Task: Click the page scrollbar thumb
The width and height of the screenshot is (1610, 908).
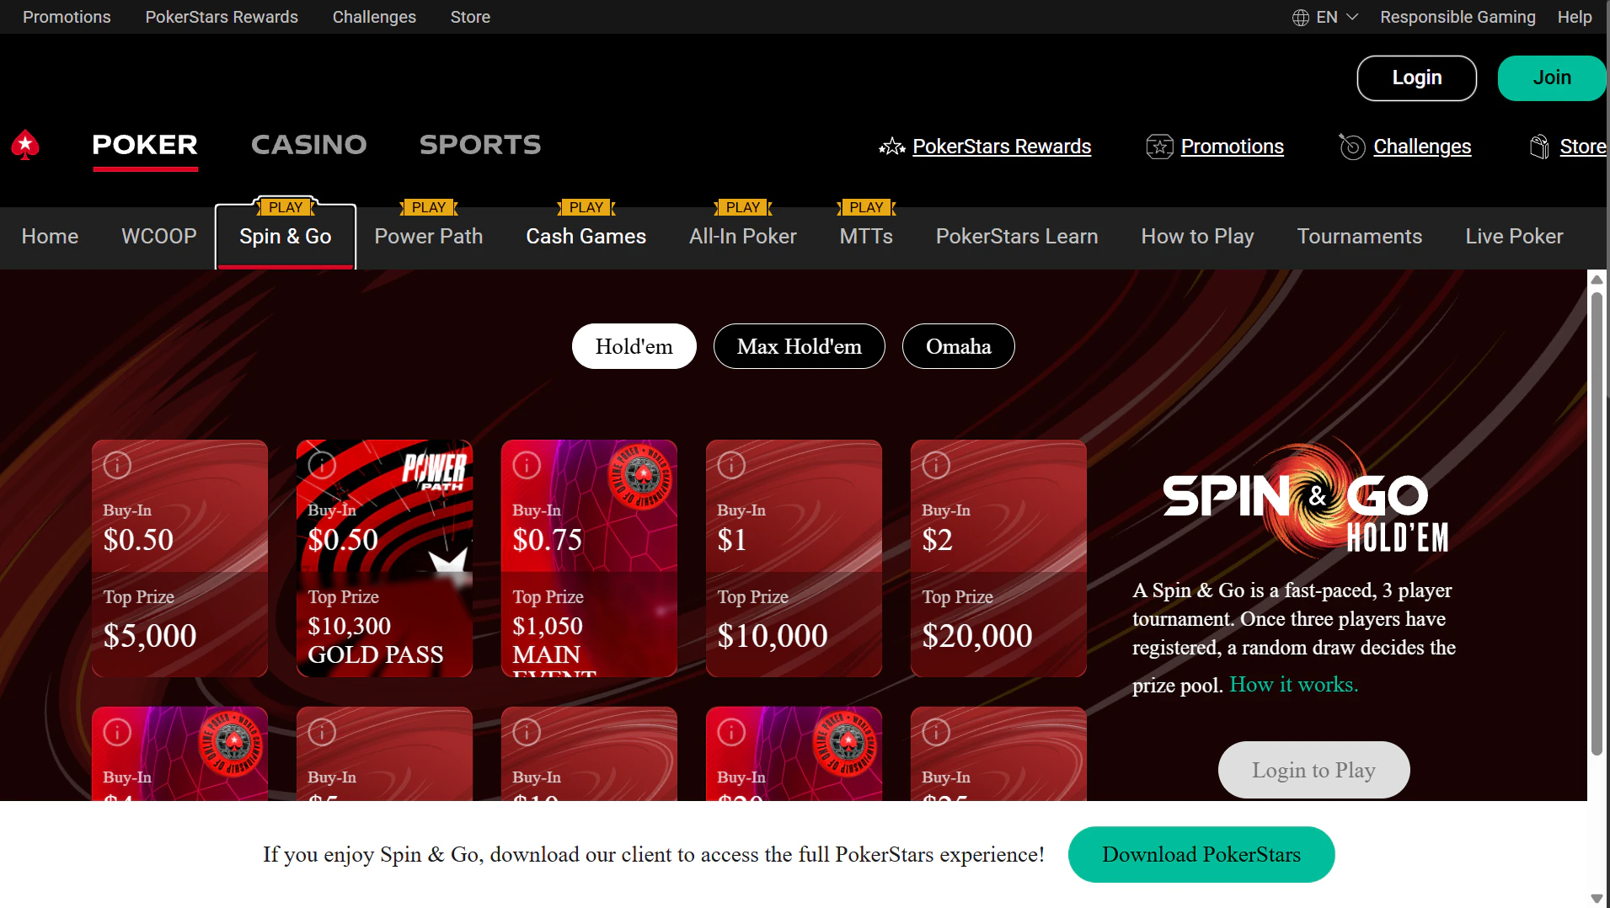Action: tap(1597, 522)
